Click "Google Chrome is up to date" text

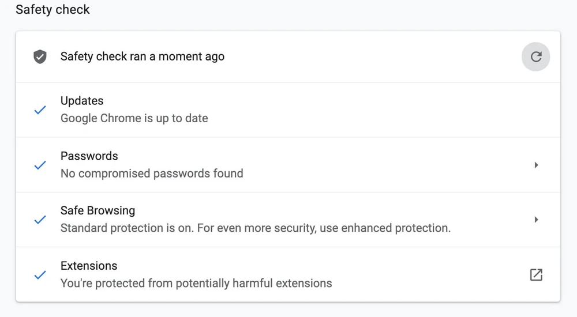pos(134,118)
